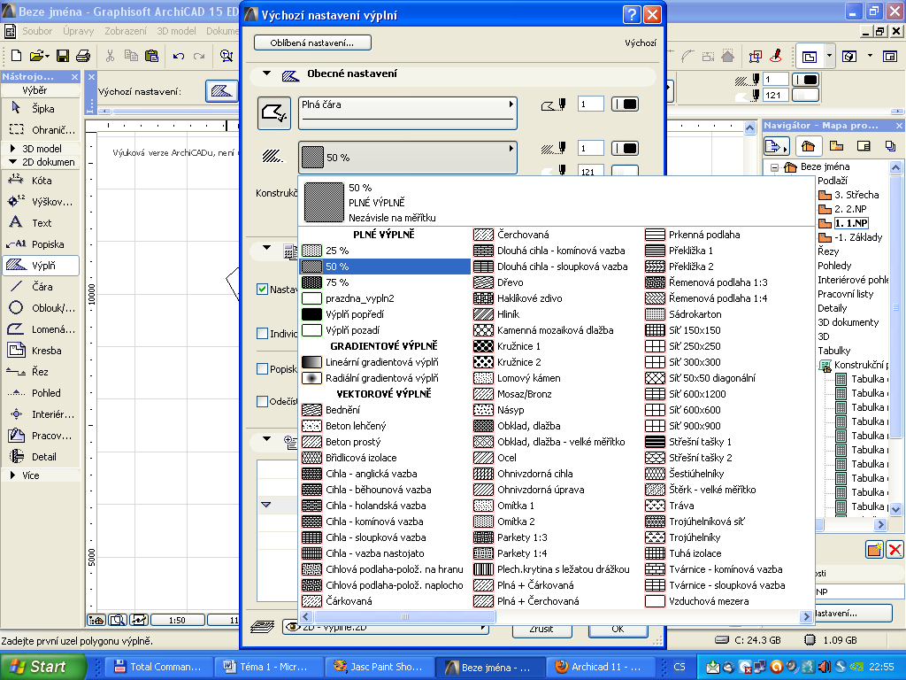Click the New document toolbar icon
906x680 pixels.
16,56
